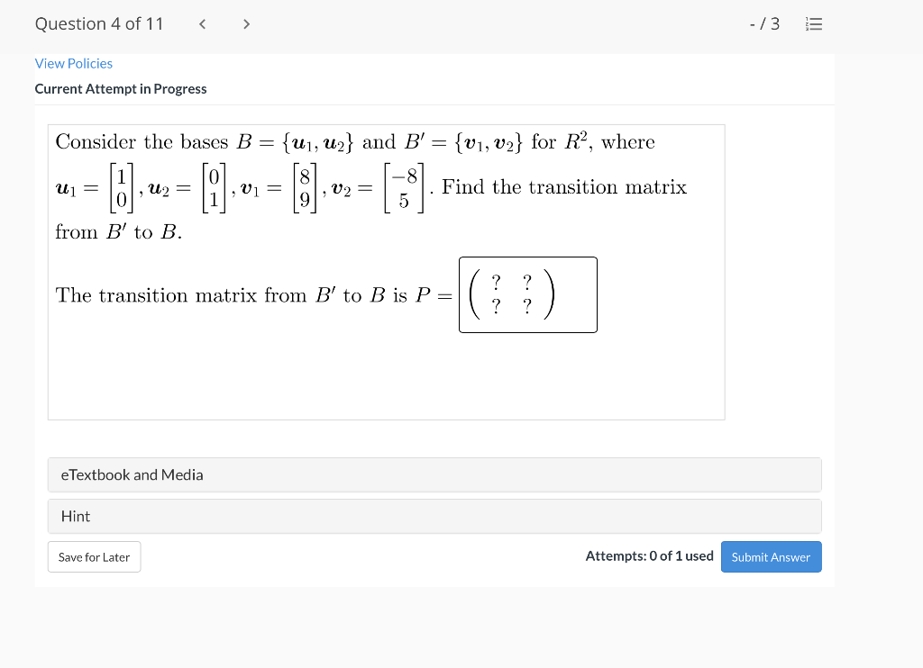
Task: Collapse the eTextbook and Media accordion
Action: tap(434, 474)
